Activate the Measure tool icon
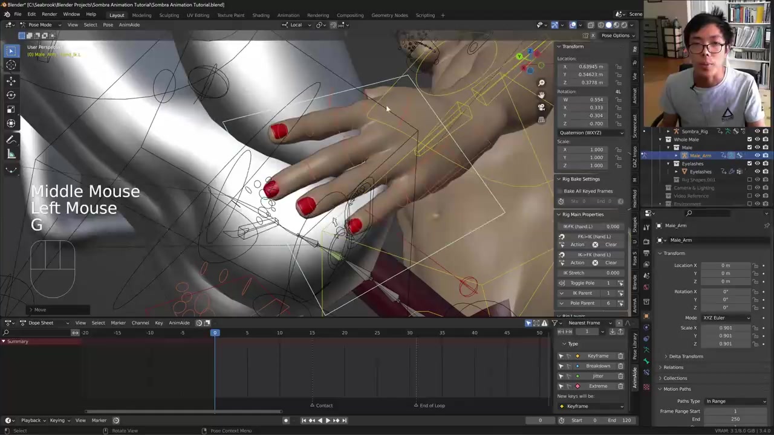 pos(11,155)
